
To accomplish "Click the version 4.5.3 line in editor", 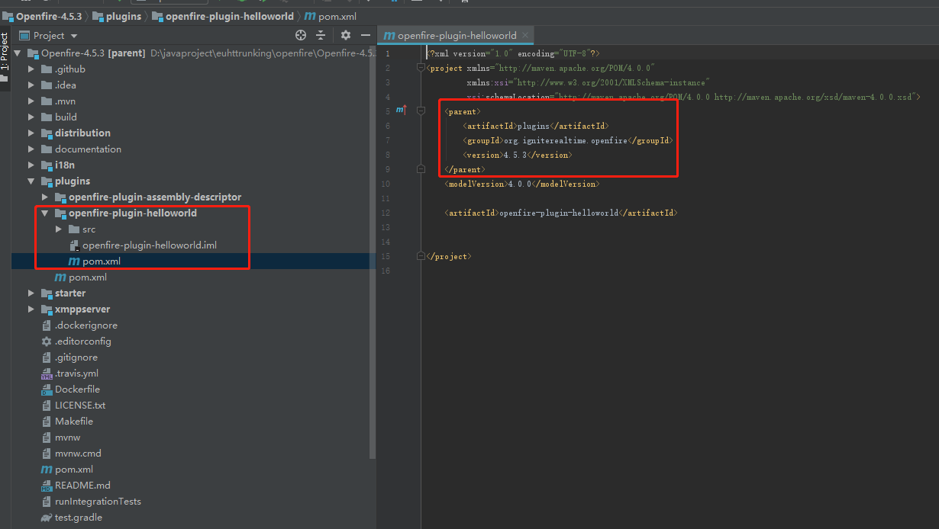I will coord(518,155).
